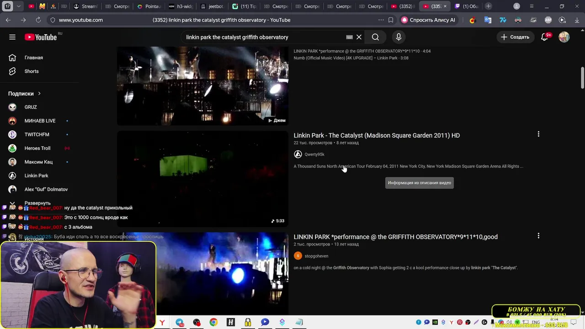Go to the YouTube home logo
585x329 pixels.
pyautogui.click(x=41, y=37)
